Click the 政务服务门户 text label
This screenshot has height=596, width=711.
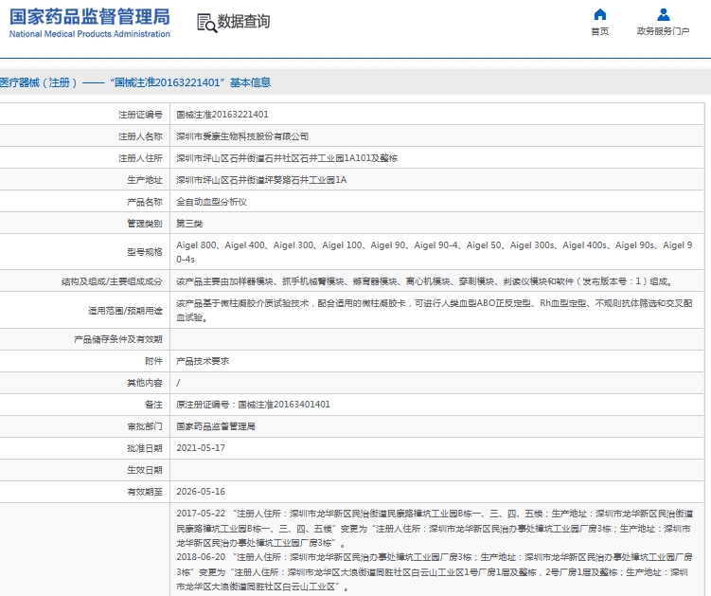(x=663, y=31)
